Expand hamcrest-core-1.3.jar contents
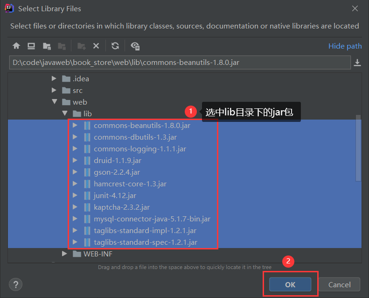The height and width of the screenshot is (298, 369). point(75,183)
